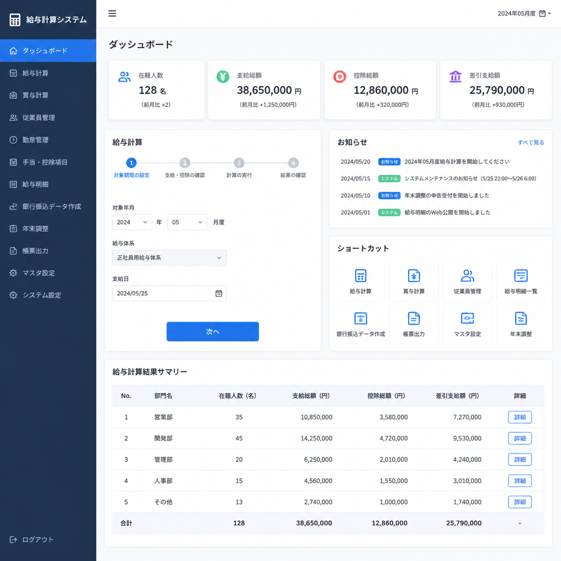Go to ダッシュボード in sidebar

[48, 51]
